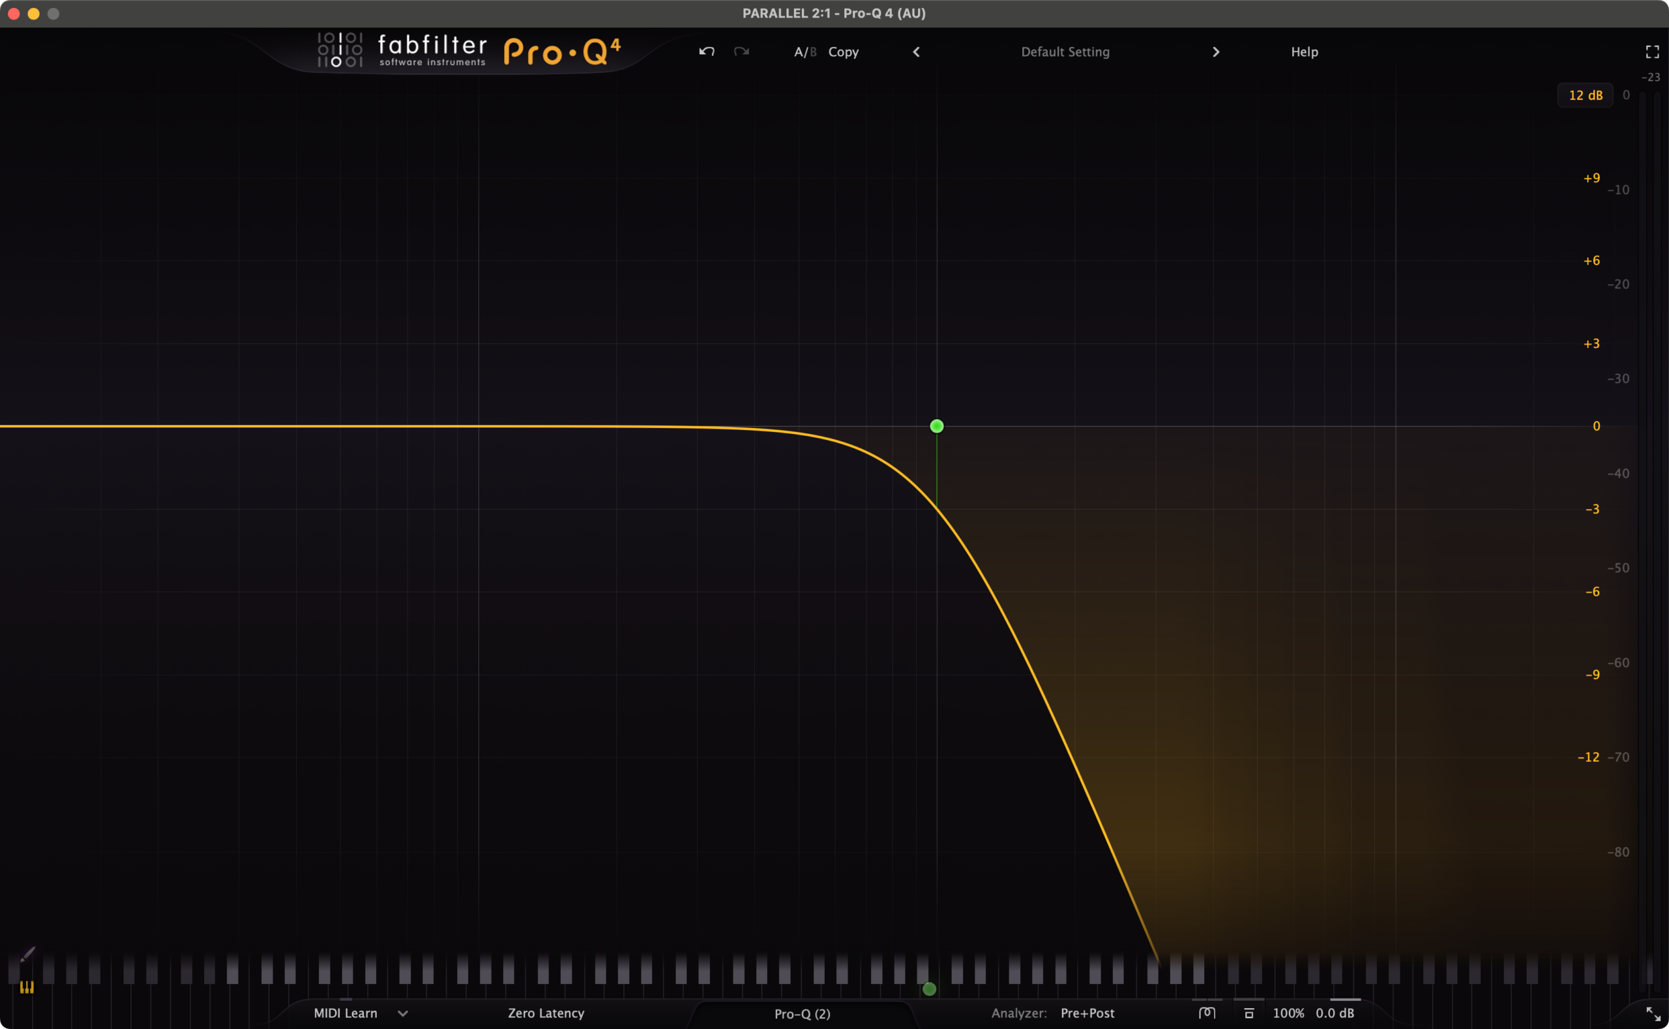Open the Zero Latency processing mode menu
1669x1029 pixels.
point(546,1013)
